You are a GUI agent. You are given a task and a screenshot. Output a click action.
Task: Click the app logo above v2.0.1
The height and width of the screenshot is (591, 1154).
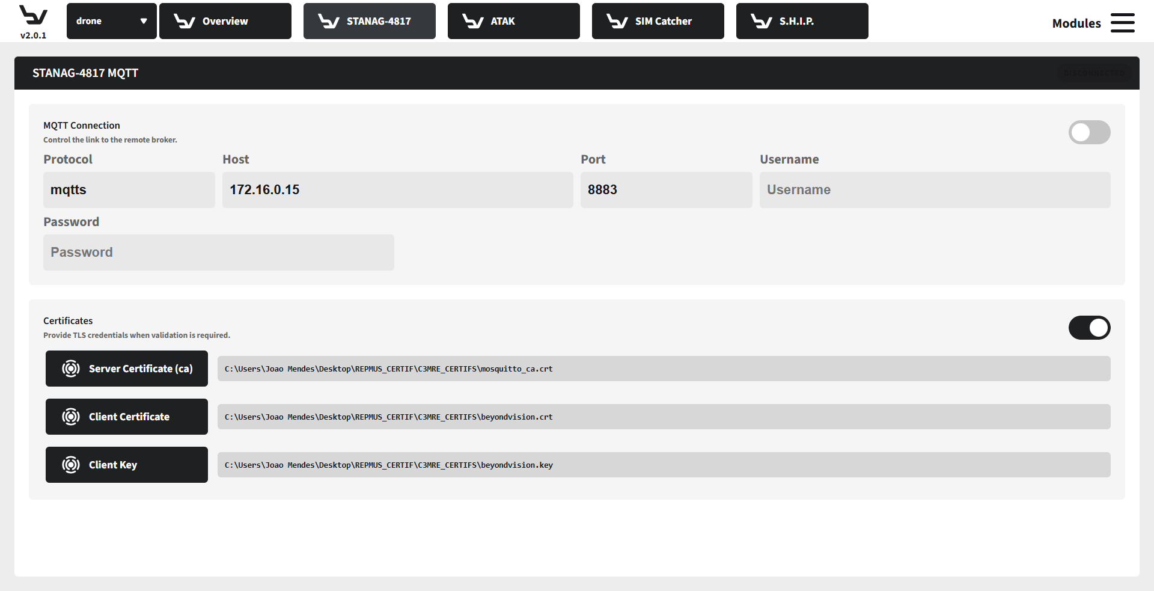click(33, 15)
